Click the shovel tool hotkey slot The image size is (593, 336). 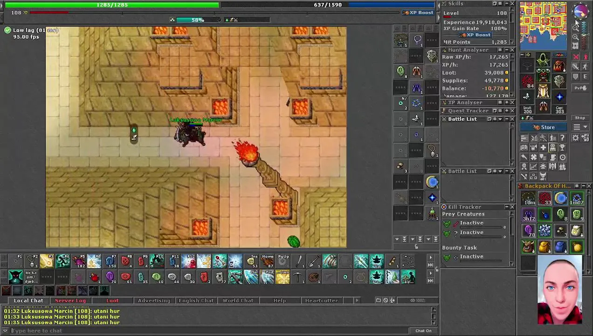coord(314,261)
